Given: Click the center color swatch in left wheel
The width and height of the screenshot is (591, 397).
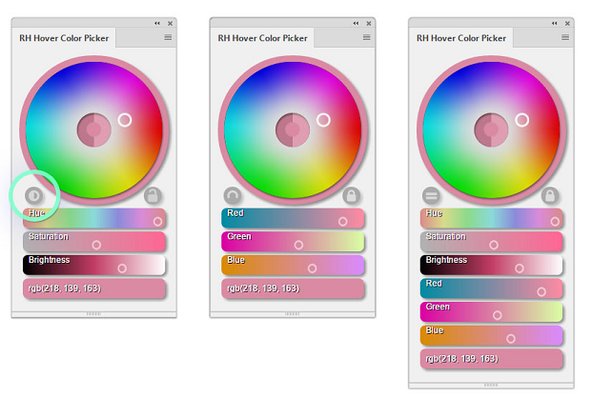Looking at the screenshot, I should [x=94, y=129].
